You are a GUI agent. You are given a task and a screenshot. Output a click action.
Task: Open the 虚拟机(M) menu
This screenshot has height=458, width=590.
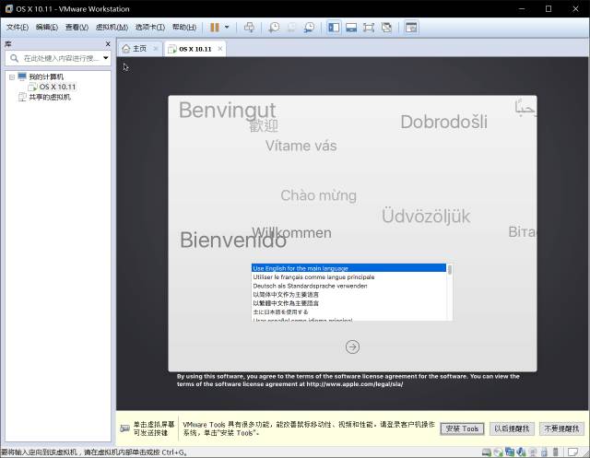(x=112, y=27)
